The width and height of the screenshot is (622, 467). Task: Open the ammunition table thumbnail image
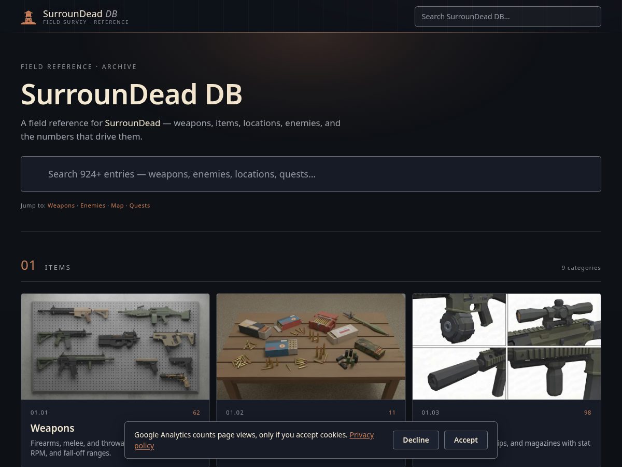tap(311, 347)
